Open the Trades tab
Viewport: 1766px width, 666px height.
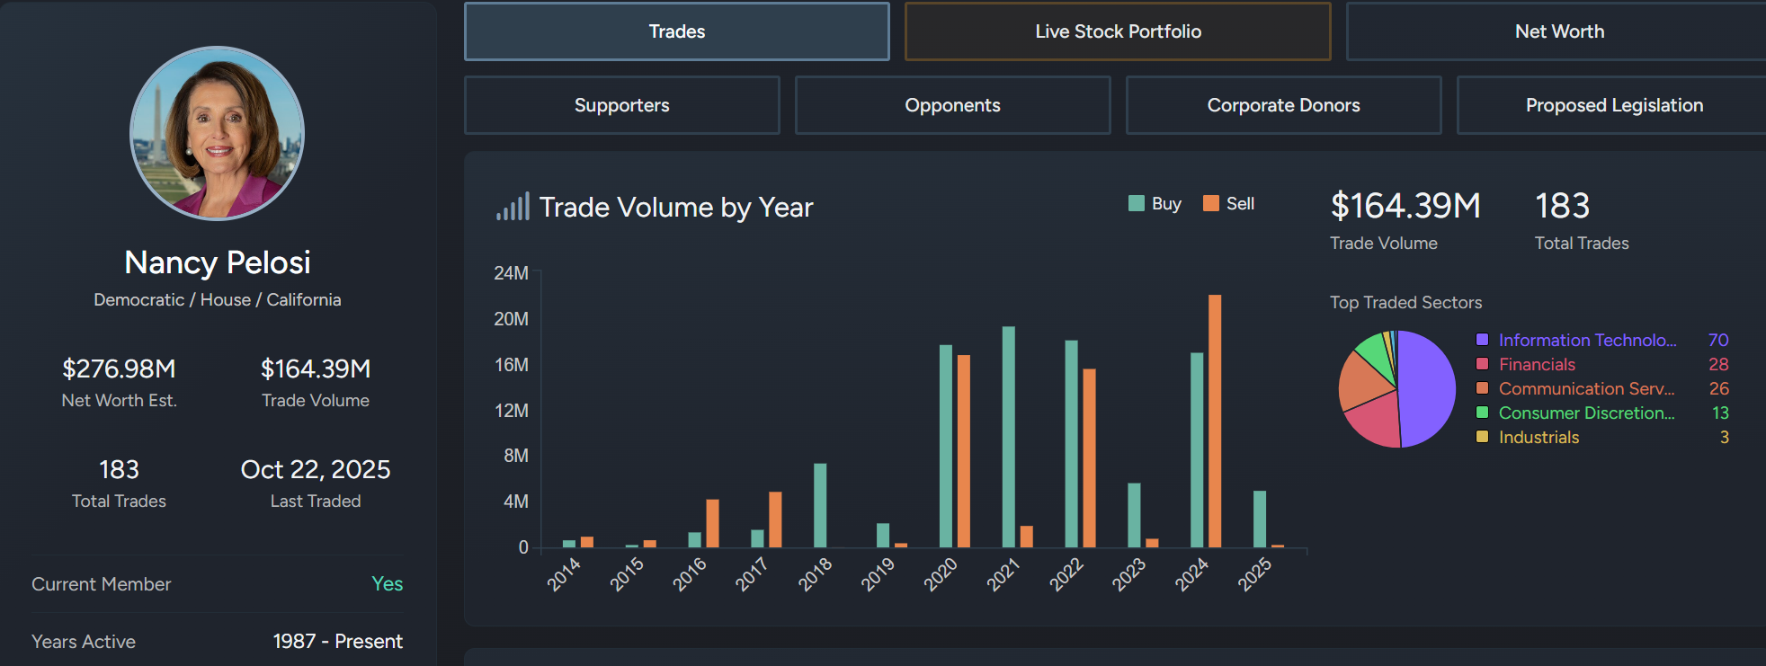676,31
